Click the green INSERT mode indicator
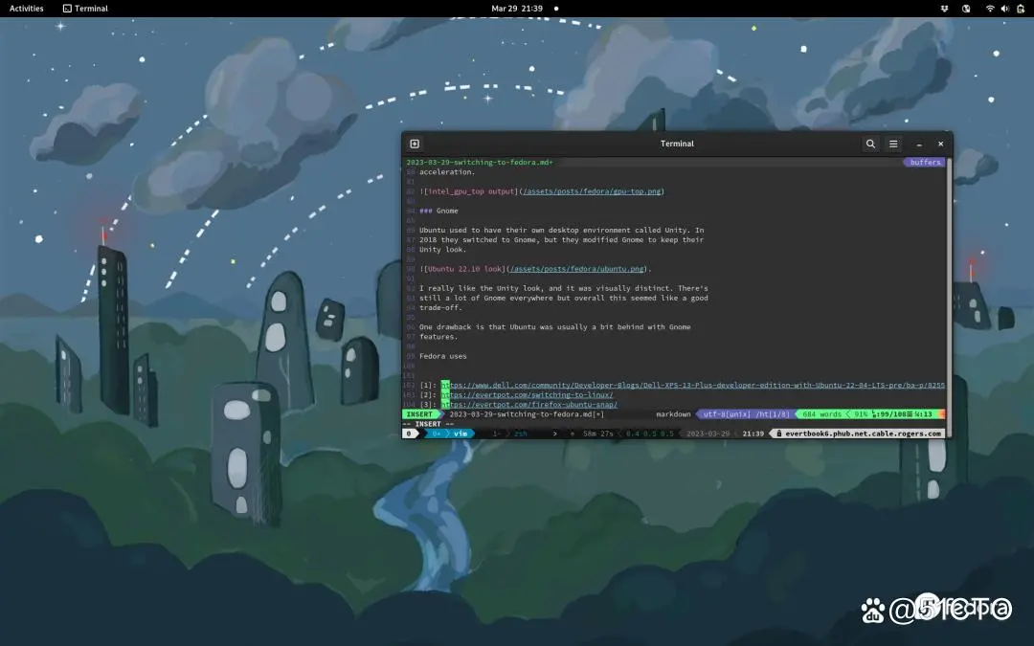This screenshot has width=1034, height=646. (x=419, y=414)
